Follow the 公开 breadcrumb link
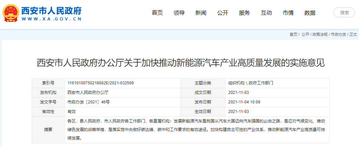This screenshot has width=359, height=147. click(305, 34)
